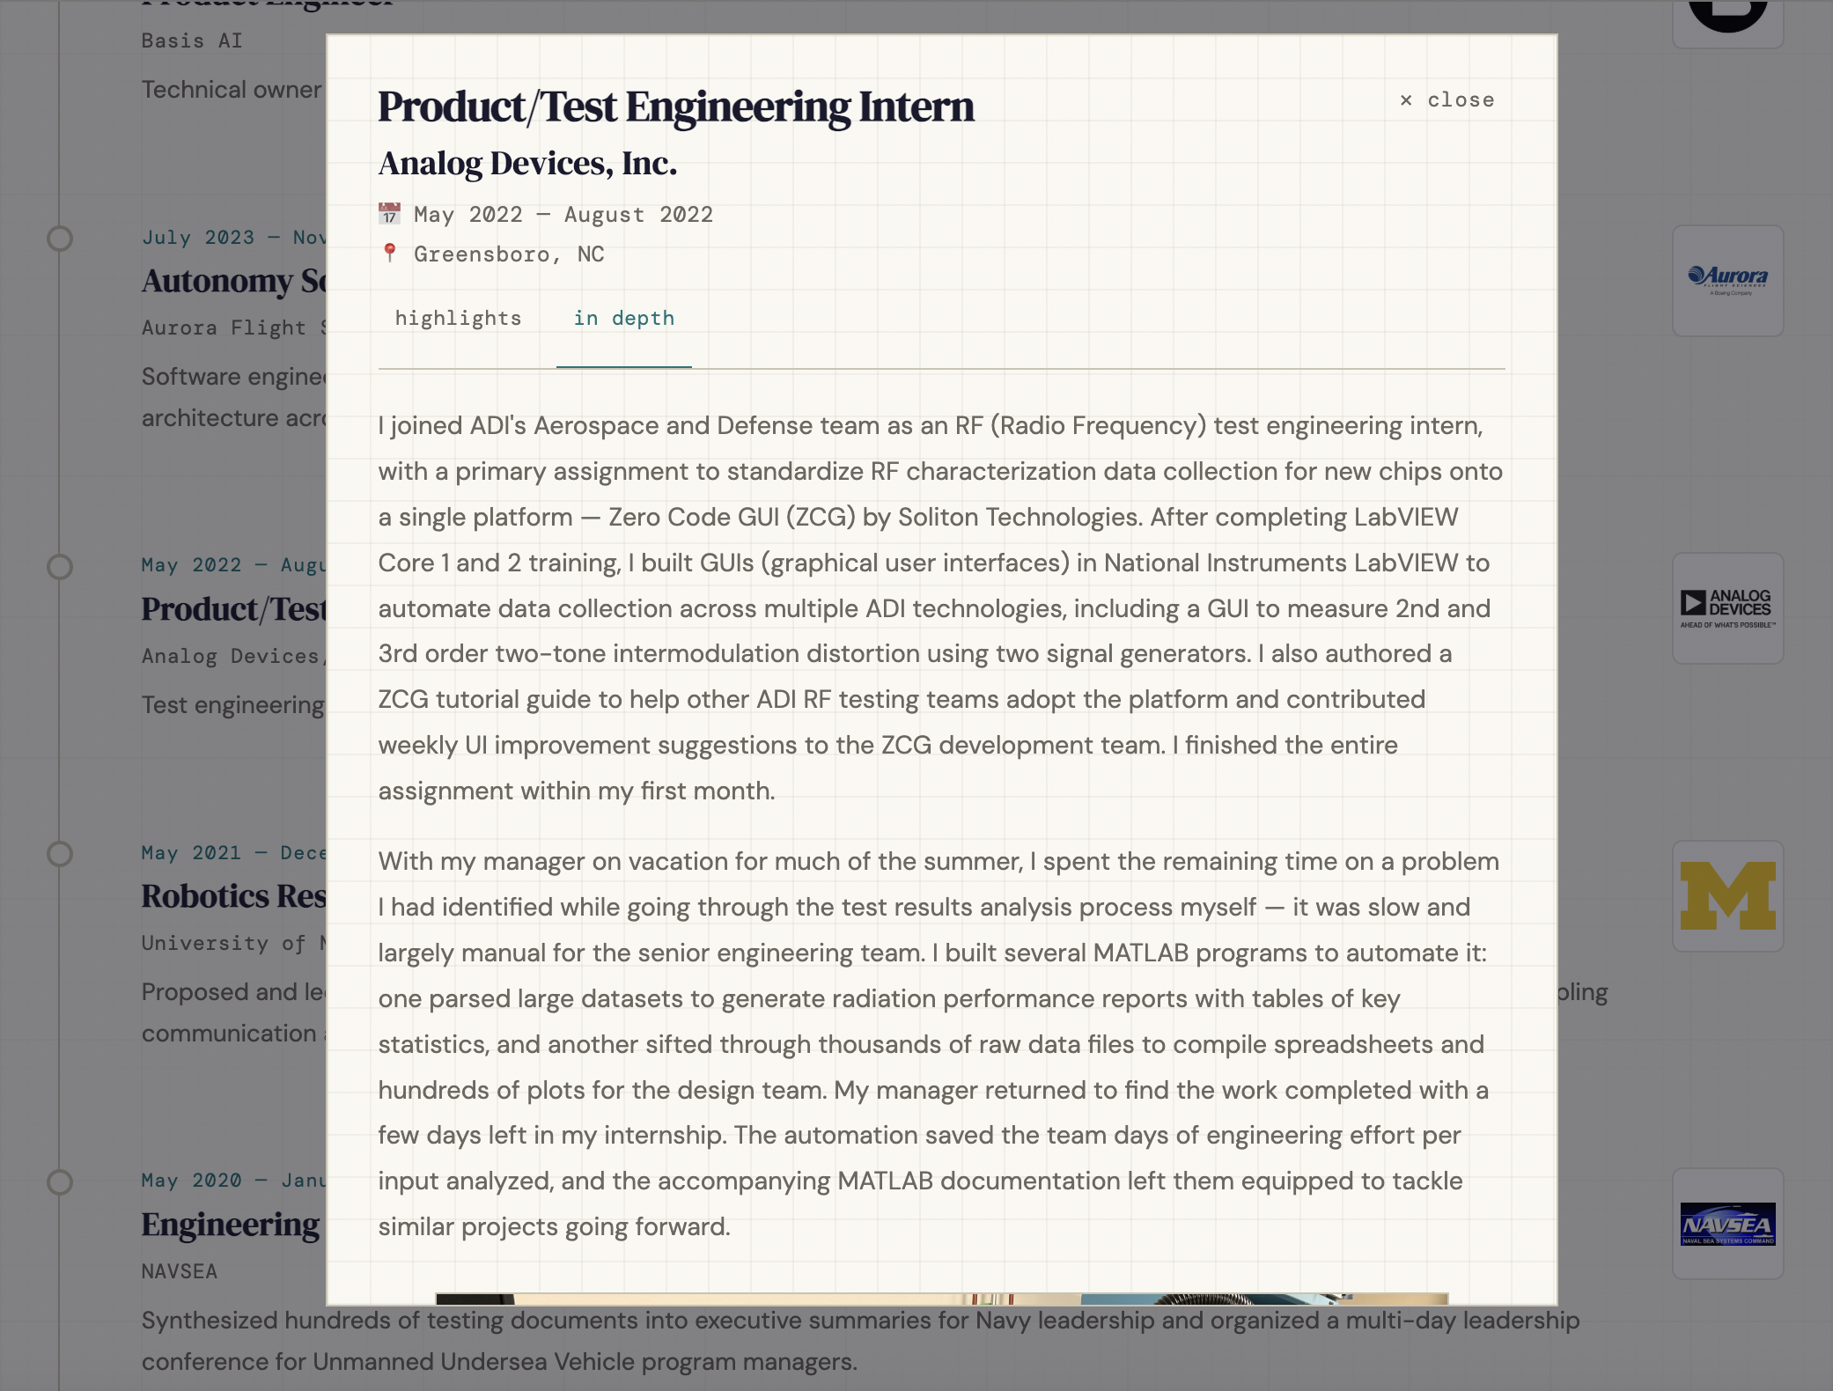Open the NAVSEA Engineering entry heading

click(x=231, y=1225)
